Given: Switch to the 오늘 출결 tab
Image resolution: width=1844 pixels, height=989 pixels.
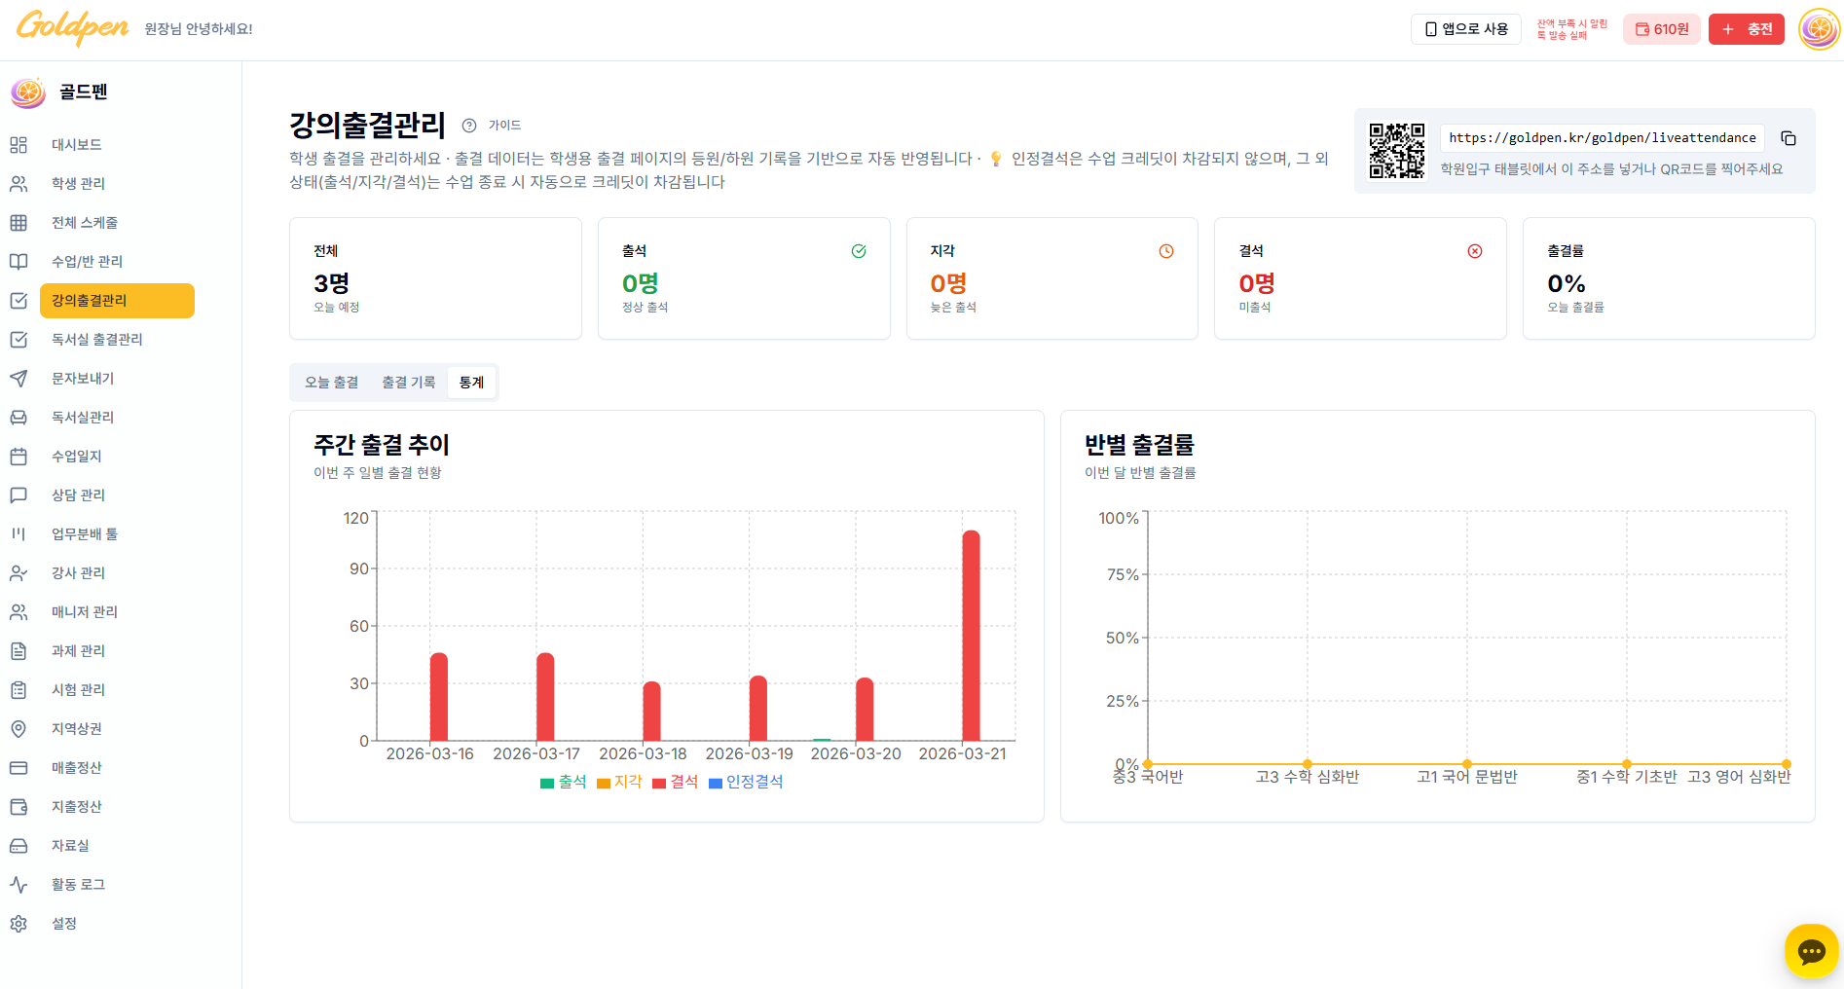Looking at the screenshot, I should tap(331, 382).
